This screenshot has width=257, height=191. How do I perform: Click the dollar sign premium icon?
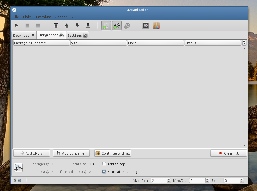point(15,180)
